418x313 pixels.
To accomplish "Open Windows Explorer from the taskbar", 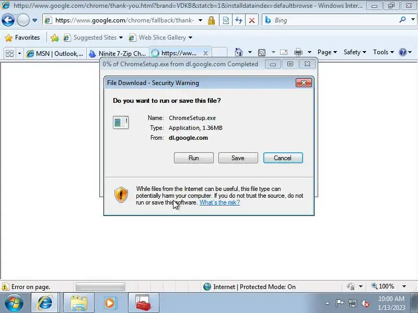I will click(x=79, y=303).
